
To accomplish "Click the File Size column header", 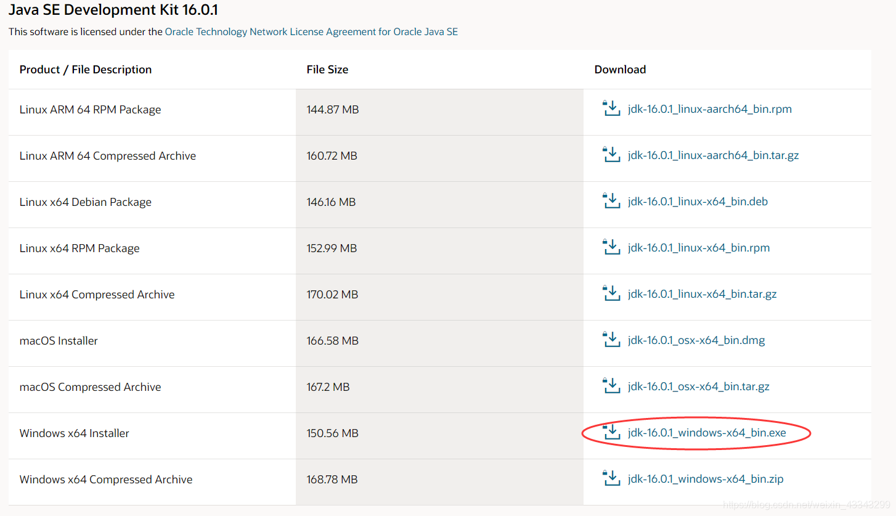I will [x=327, y=70].
